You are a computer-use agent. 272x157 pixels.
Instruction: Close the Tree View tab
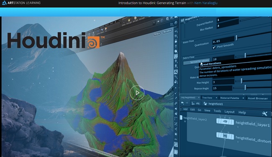coord(216,98)
